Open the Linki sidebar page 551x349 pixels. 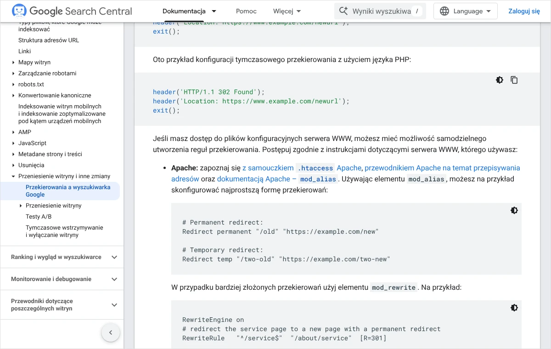coord(25,51)
